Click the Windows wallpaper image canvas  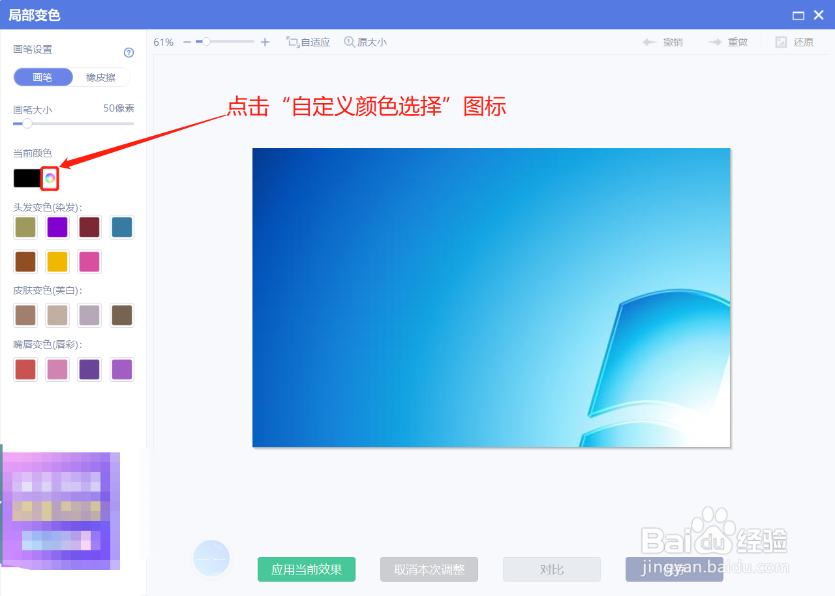click(x=491, y=298)
